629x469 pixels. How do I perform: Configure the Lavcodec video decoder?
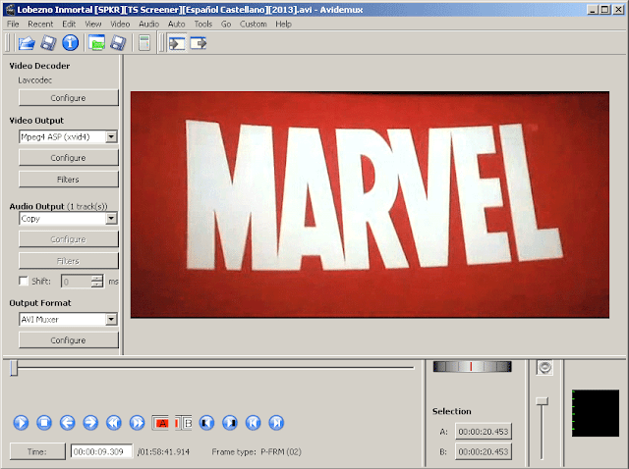pyautogui.click(x=69, y=98)
